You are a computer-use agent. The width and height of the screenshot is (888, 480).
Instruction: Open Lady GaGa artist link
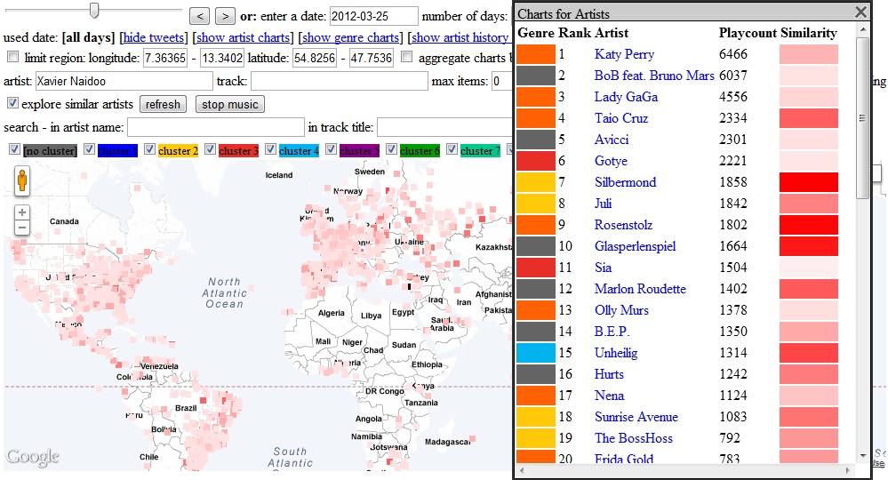tap(626, 98)
